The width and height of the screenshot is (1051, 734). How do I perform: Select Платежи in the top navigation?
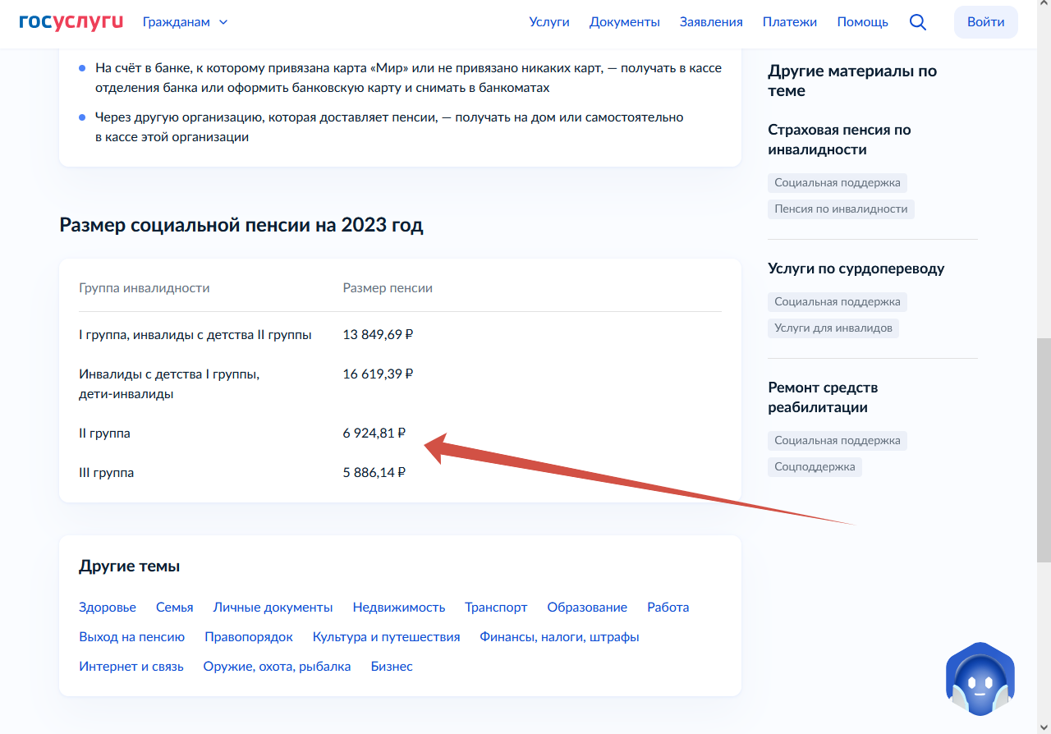click(x=789, y=22)
